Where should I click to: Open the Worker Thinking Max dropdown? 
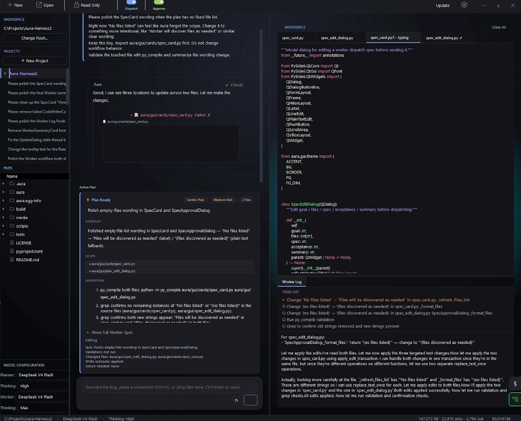click(x=43, y=408)
